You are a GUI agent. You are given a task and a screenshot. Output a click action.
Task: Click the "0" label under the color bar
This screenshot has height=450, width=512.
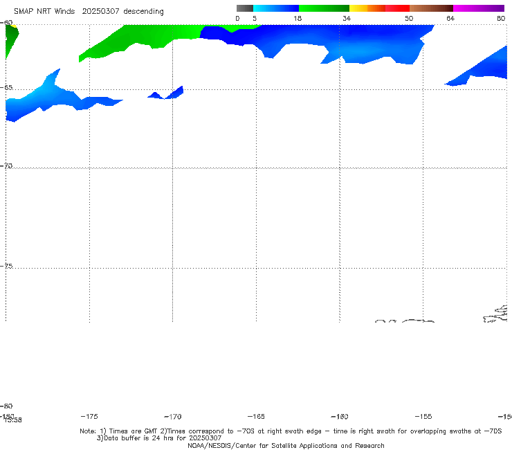237,19
